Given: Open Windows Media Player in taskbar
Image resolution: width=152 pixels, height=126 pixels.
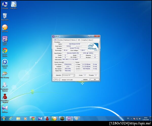Looking at the screenshot, I should click(25, 119).
